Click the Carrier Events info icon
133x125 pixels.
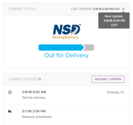[39, 79]
